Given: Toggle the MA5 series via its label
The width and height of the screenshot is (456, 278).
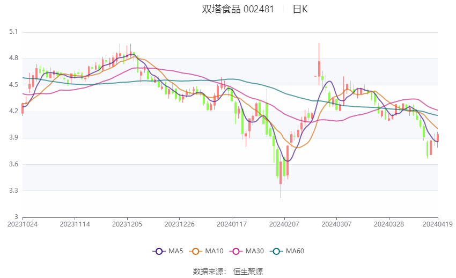Looking at the screenshot, I should [176, 251].
